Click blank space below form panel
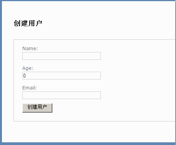Image resolution: width=176 pixels, height=145 pixels. [x=89, y=132]
